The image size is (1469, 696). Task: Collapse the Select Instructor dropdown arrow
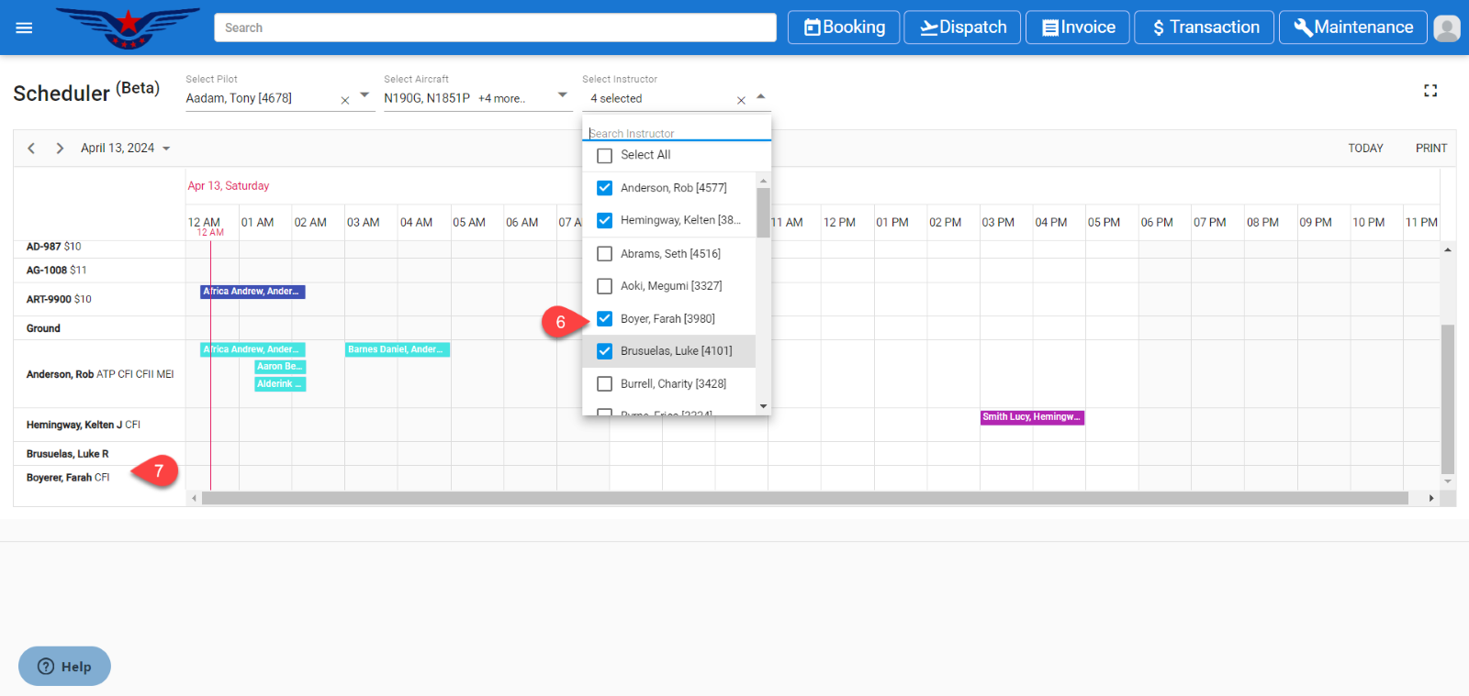pyautogui.click(x=760, y=96)
